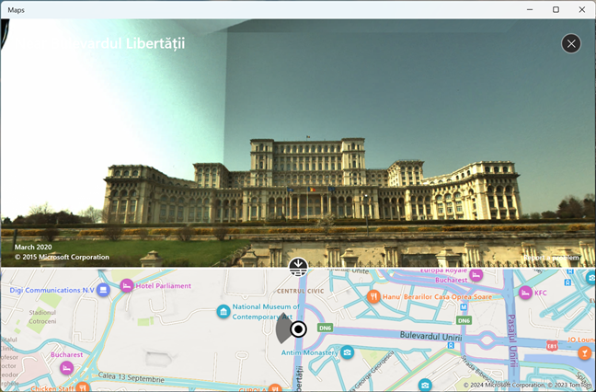Click the March 2020 capture date text
This screenshot has height=392, width=596.
pyautogui.click(x=33, y=248)
